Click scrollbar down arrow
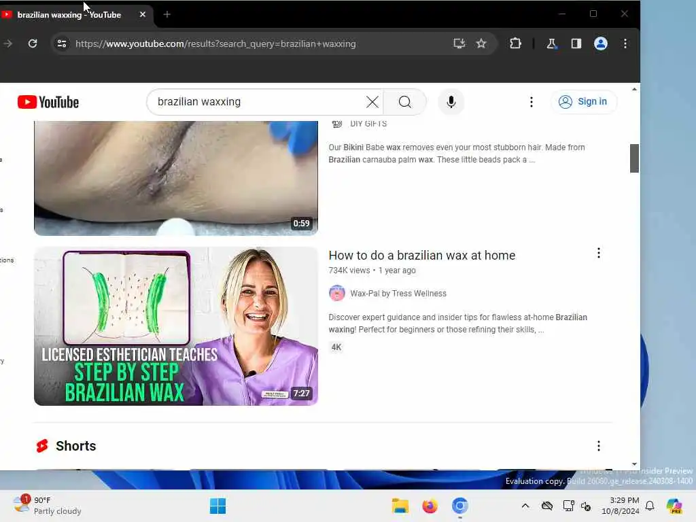Image resolution: width=696 pixels, height=522 pixels. click(x=634, y=464)
